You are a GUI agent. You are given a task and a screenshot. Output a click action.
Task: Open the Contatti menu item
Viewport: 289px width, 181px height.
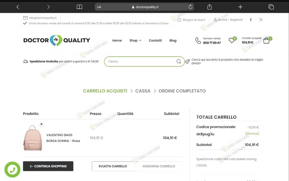(x=155, y=40)
